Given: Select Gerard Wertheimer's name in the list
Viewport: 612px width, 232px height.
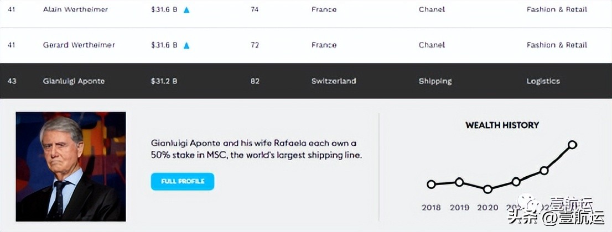Looking at the screenshot, I should coord(79,45).
